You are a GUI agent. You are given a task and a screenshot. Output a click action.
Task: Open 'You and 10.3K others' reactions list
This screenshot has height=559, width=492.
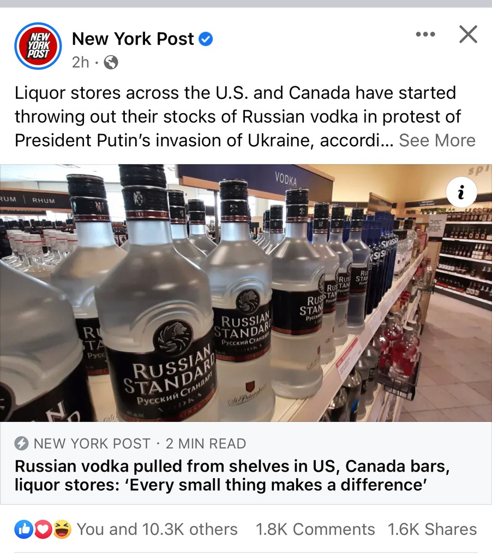tap(157, 529)
